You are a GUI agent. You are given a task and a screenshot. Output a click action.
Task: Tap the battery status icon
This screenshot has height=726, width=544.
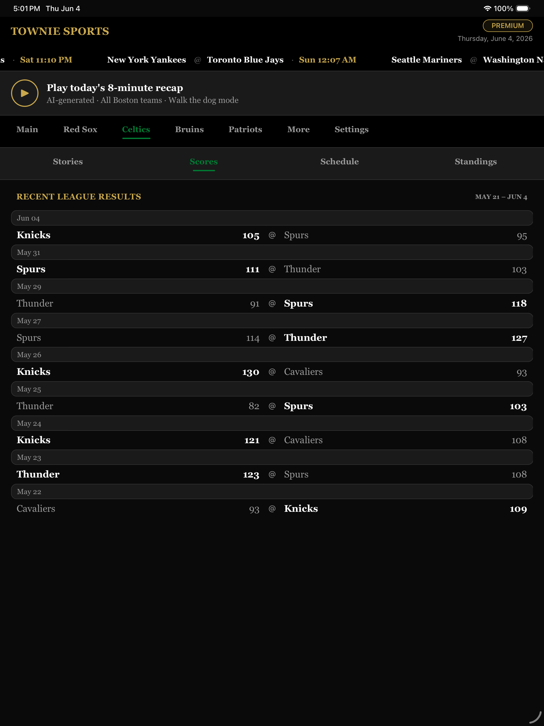coord(523,8)
